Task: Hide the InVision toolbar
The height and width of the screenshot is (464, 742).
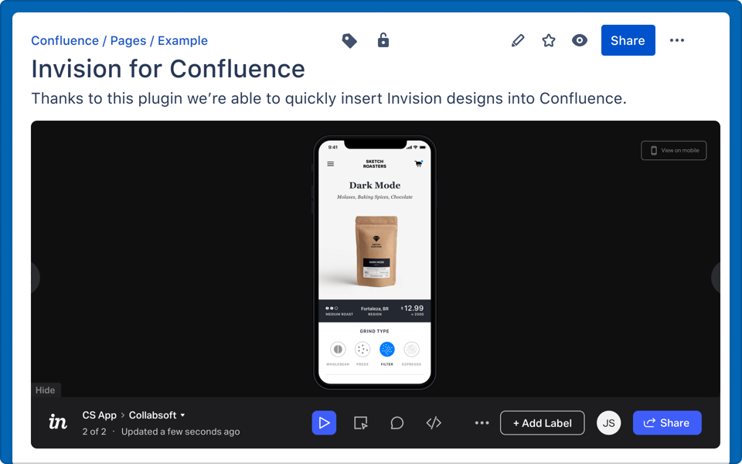Action: click(46, 390)
